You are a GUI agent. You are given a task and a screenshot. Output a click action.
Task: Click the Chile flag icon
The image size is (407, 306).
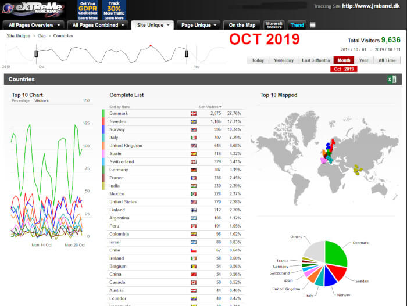click(x=194, y=250)
